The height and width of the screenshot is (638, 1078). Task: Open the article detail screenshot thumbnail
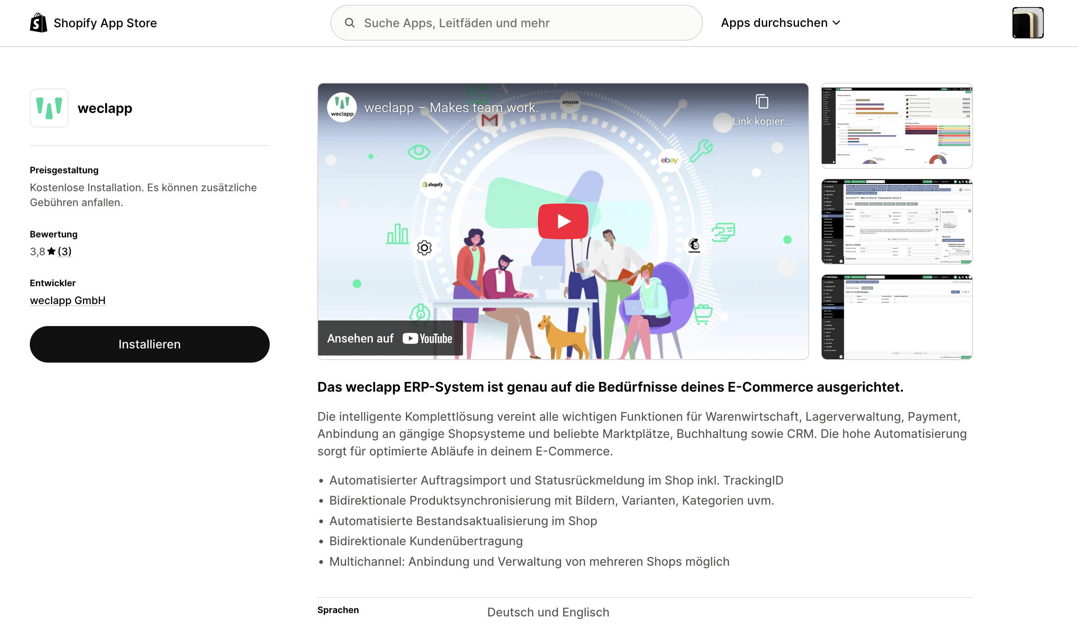pos(897,221)
